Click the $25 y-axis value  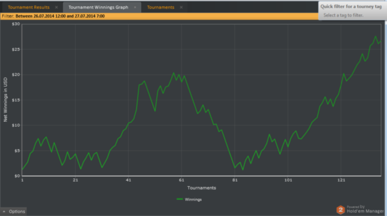click(x=16, y=50)
